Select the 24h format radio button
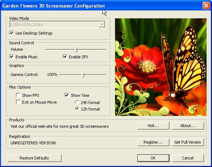The image size is (212, 167). coord(77,102)
